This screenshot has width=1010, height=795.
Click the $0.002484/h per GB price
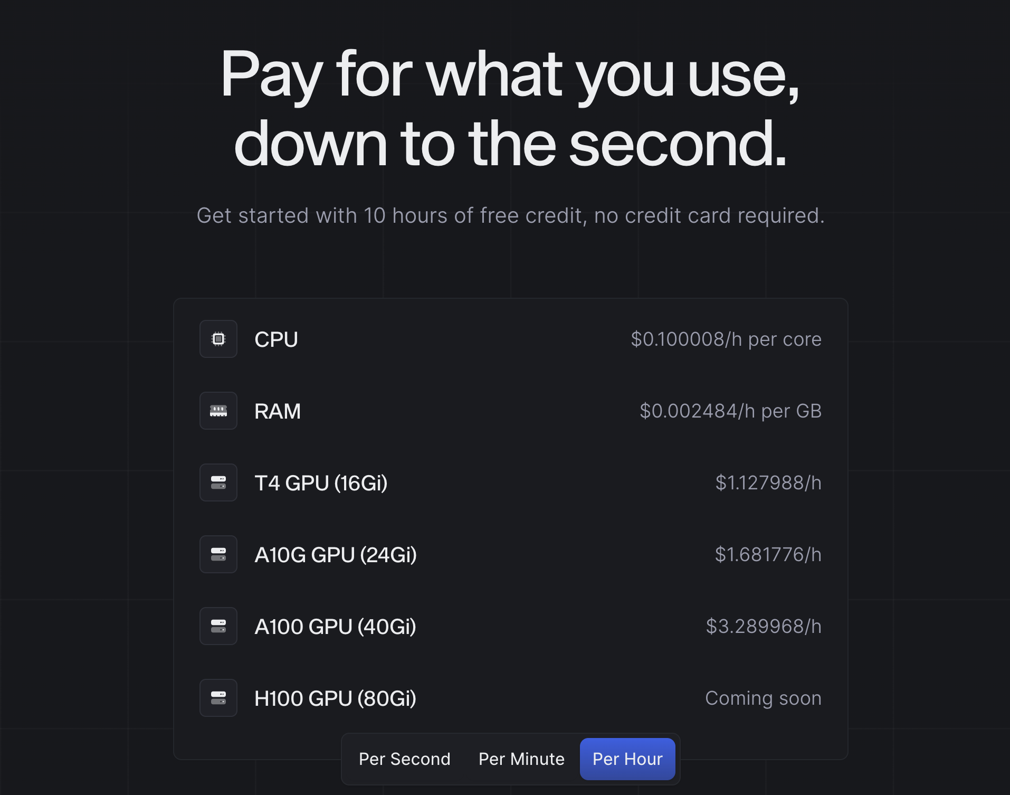pyautogui.click(x=730, y=411)
